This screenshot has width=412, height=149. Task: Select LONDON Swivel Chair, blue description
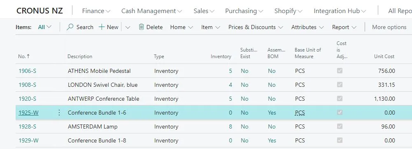tap(103, 85)
